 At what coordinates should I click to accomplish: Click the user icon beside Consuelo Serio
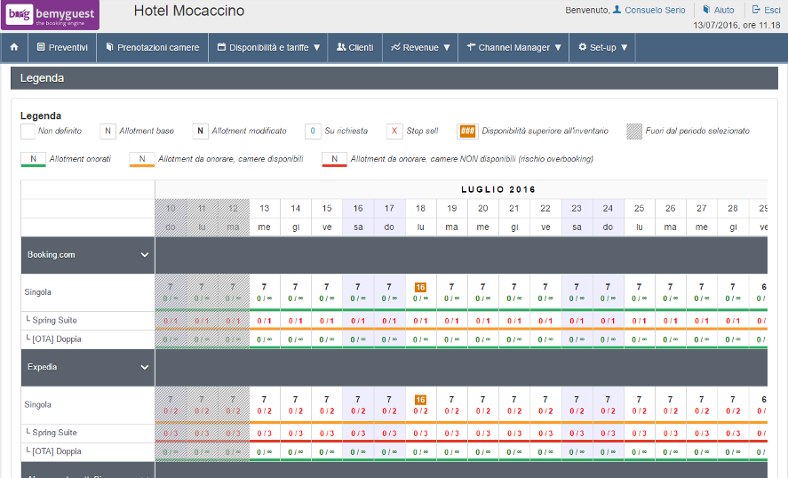pyautogui.click(x=617, y=10)
